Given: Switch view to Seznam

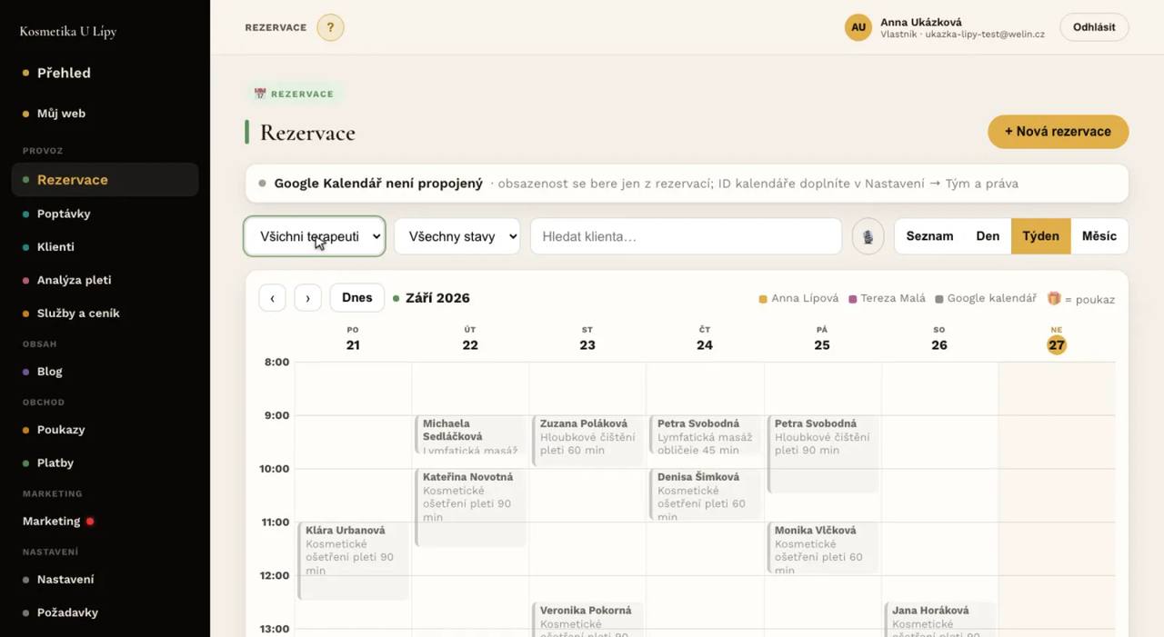Looking at the screenshot, I should [x=929, y=236].
